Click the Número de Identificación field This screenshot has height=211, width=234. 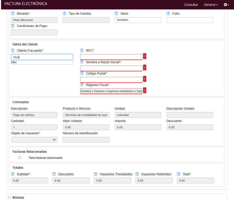point(86,140)
